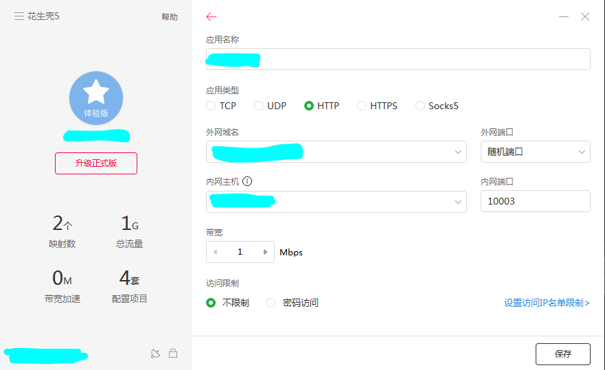Viewport: 605px width, 370px height.
Task: Click the 应用名称 input field
Action: coord(398,59)
